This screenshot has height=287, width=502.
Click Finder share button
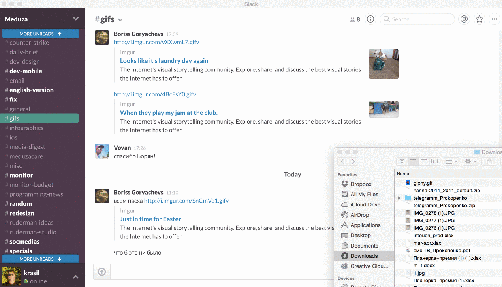(x=489, y=161)
